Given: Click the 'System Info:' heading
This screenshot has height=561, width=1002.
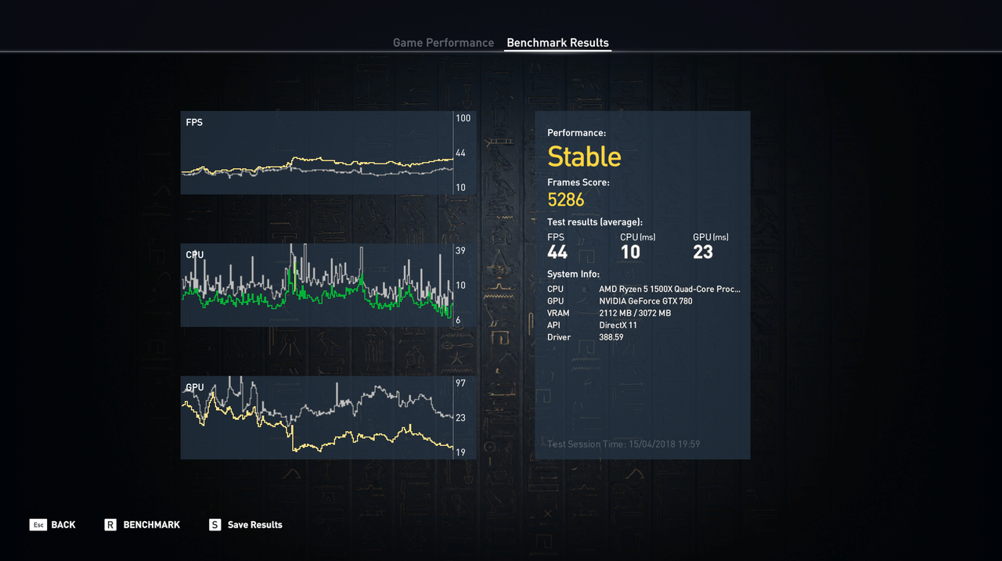Looking at the screenshot, I should [x=574, y=275].
